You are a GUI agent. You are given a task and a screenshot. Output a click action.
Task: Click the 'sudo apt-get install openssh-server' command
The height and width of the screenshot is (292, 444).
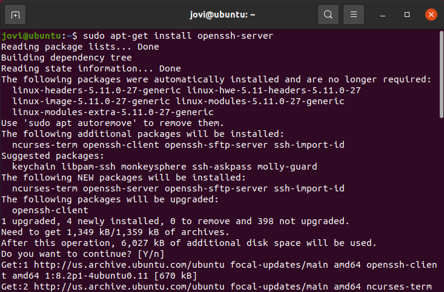tap(178, 36)
